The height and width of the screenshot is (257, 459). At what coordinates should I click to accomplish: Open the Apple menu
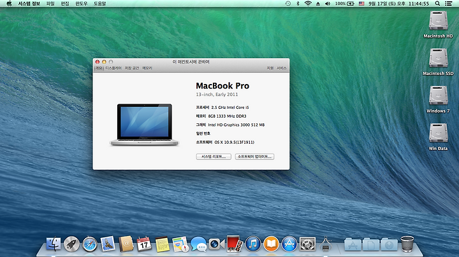tap(9, 4)
